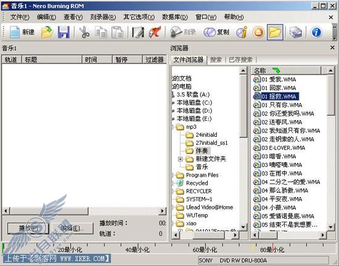The image size is (339, 266).
Task: Click the scissors Cut icon
Action: [84, 33]
